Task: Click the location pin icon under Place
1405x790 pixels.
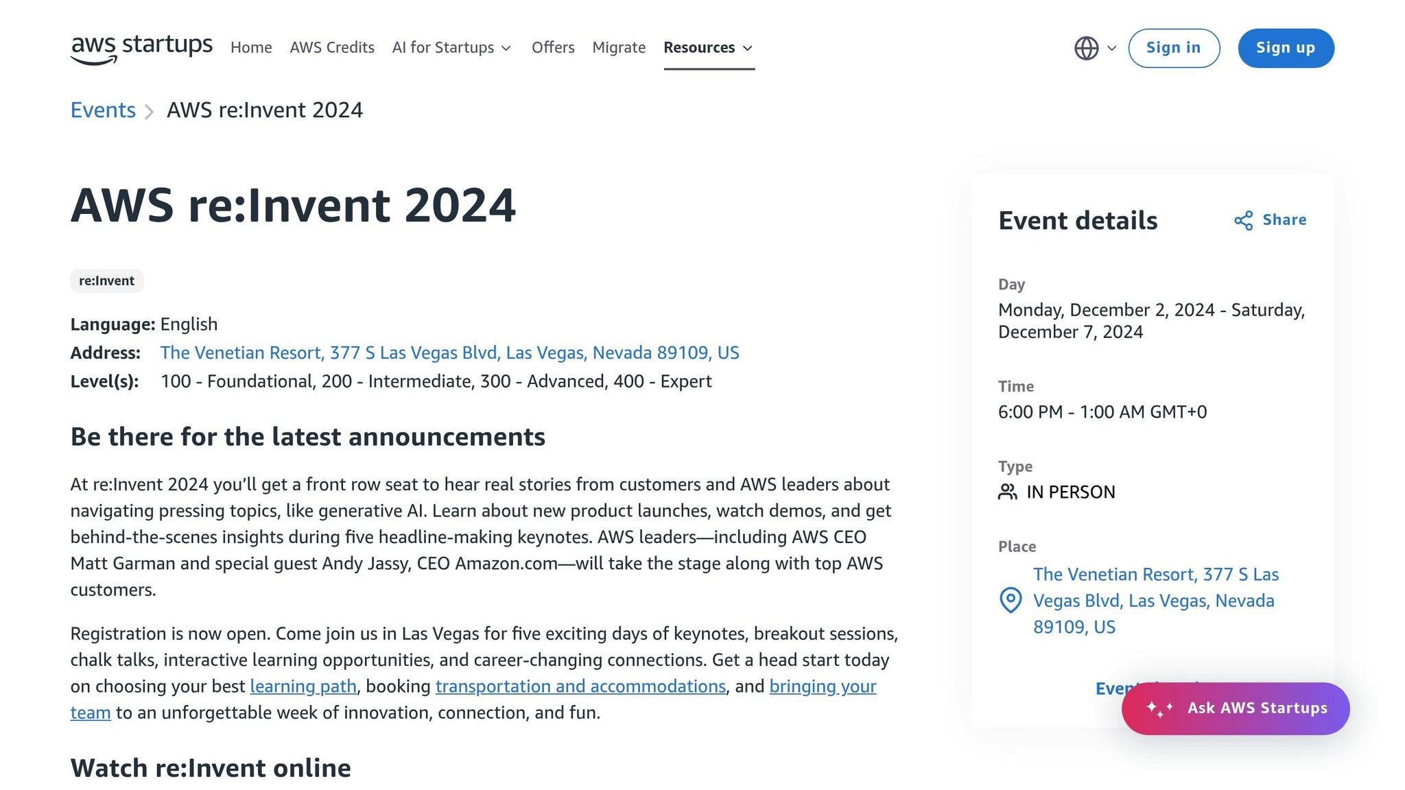Action: coord(1010,600)
